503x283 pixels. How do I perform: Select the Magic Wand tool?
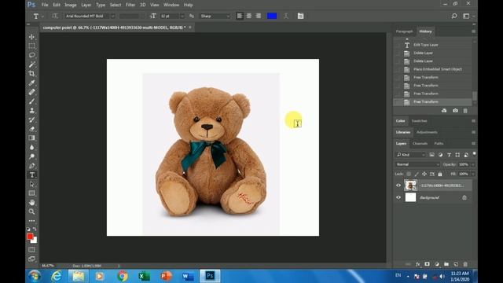pyautogui.click(x=31, y=64)
